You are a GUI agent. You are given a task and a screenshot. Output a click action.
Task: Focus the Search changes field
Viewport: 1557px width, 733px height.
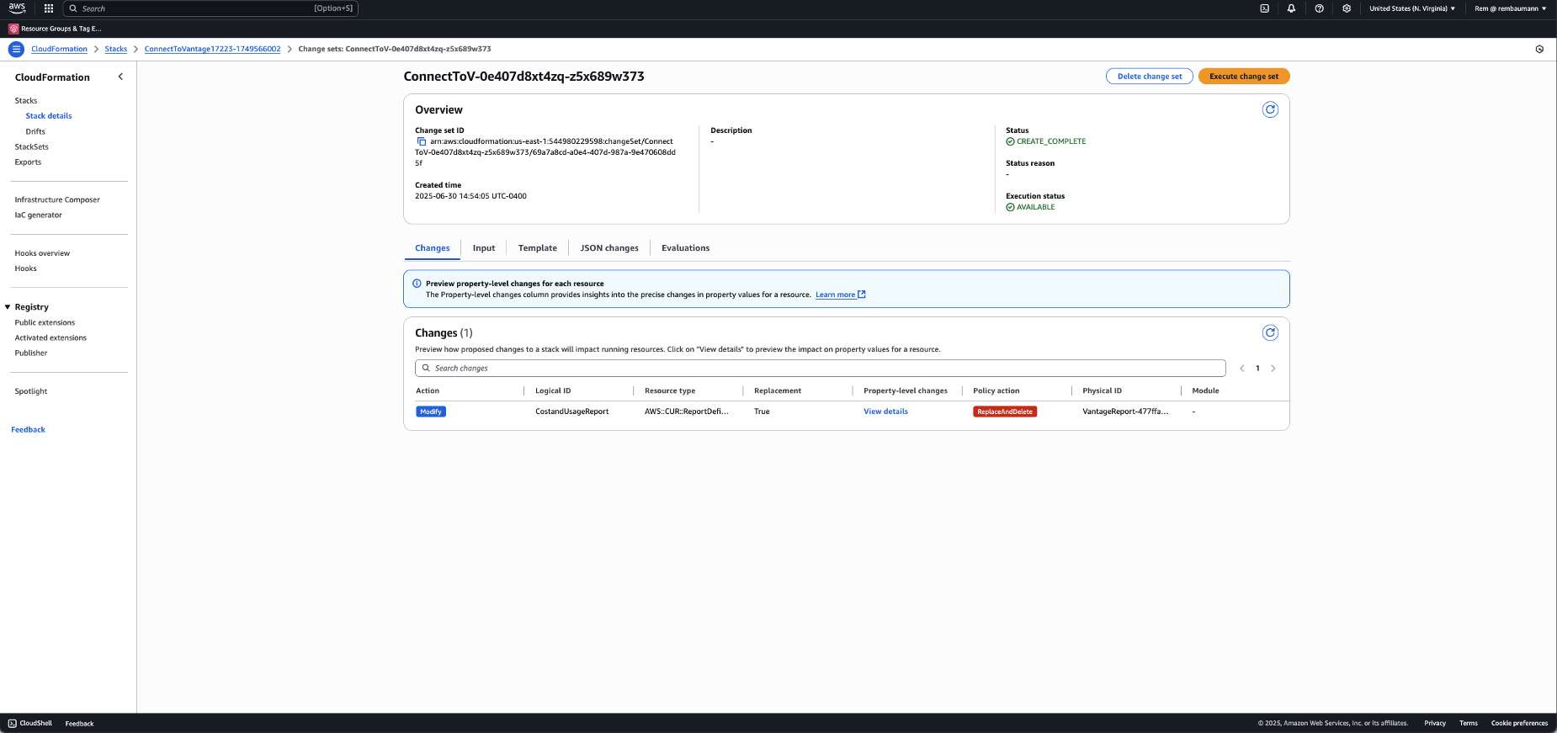(x=820, y=369)
